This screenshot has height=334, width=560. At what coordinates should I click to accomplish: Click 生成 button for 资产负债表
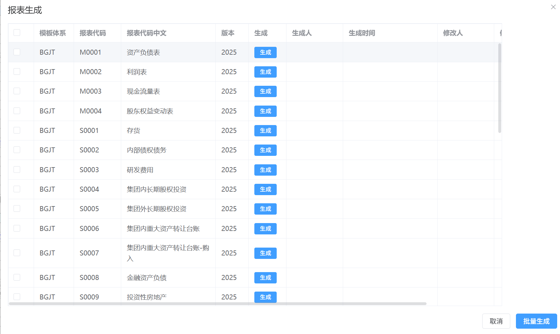[x=265, y=52]
